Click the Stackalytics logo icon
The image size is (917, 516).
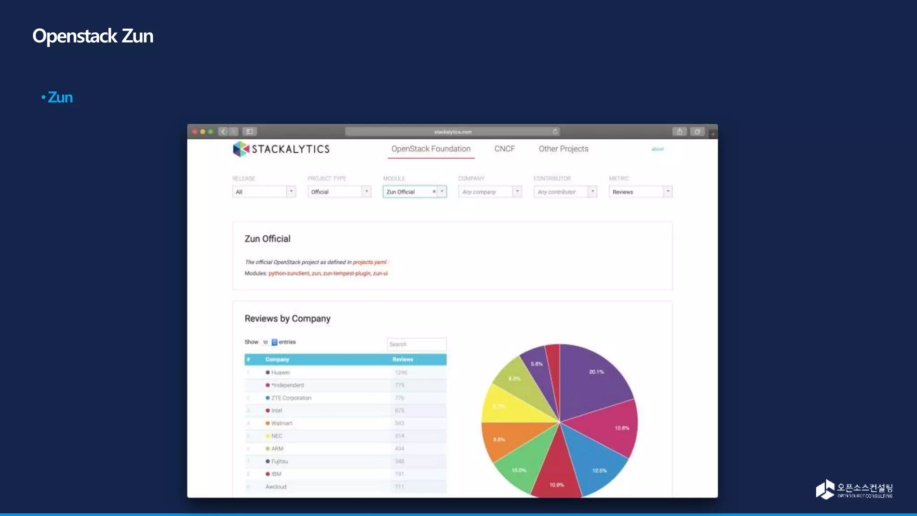click(241, 149)
